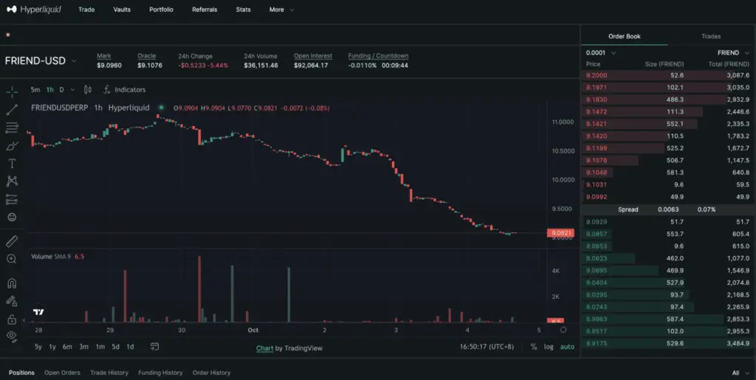Image resolution: width=756 pixels, height=380 pixels.
Task: Click the Funding / Countdown label
Action: point(378,56)
